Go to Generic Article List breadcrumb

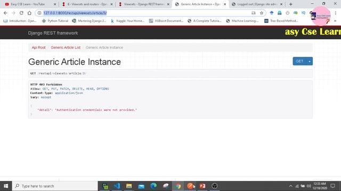66,47
